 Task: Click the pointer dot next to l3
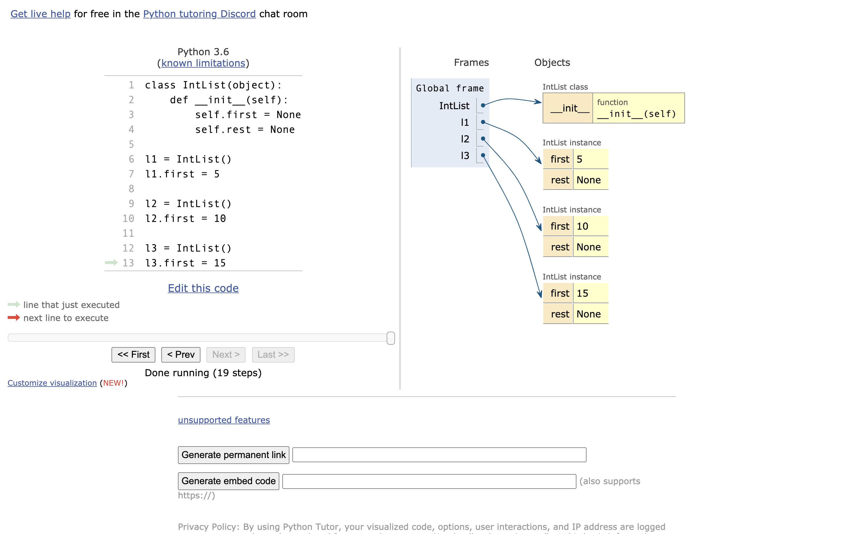point(483,155)
